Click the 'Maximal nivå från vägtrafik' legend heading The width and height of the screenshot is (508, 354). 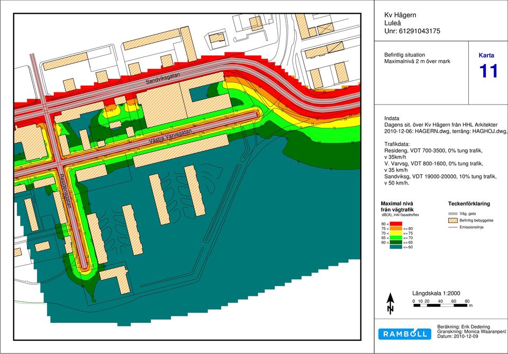(x=397, y=207)
